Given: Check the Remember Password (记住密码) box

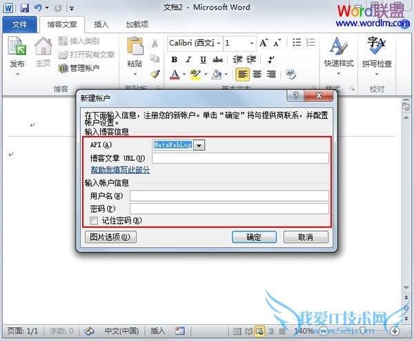Looking at the screenshot, I should 94,221.
